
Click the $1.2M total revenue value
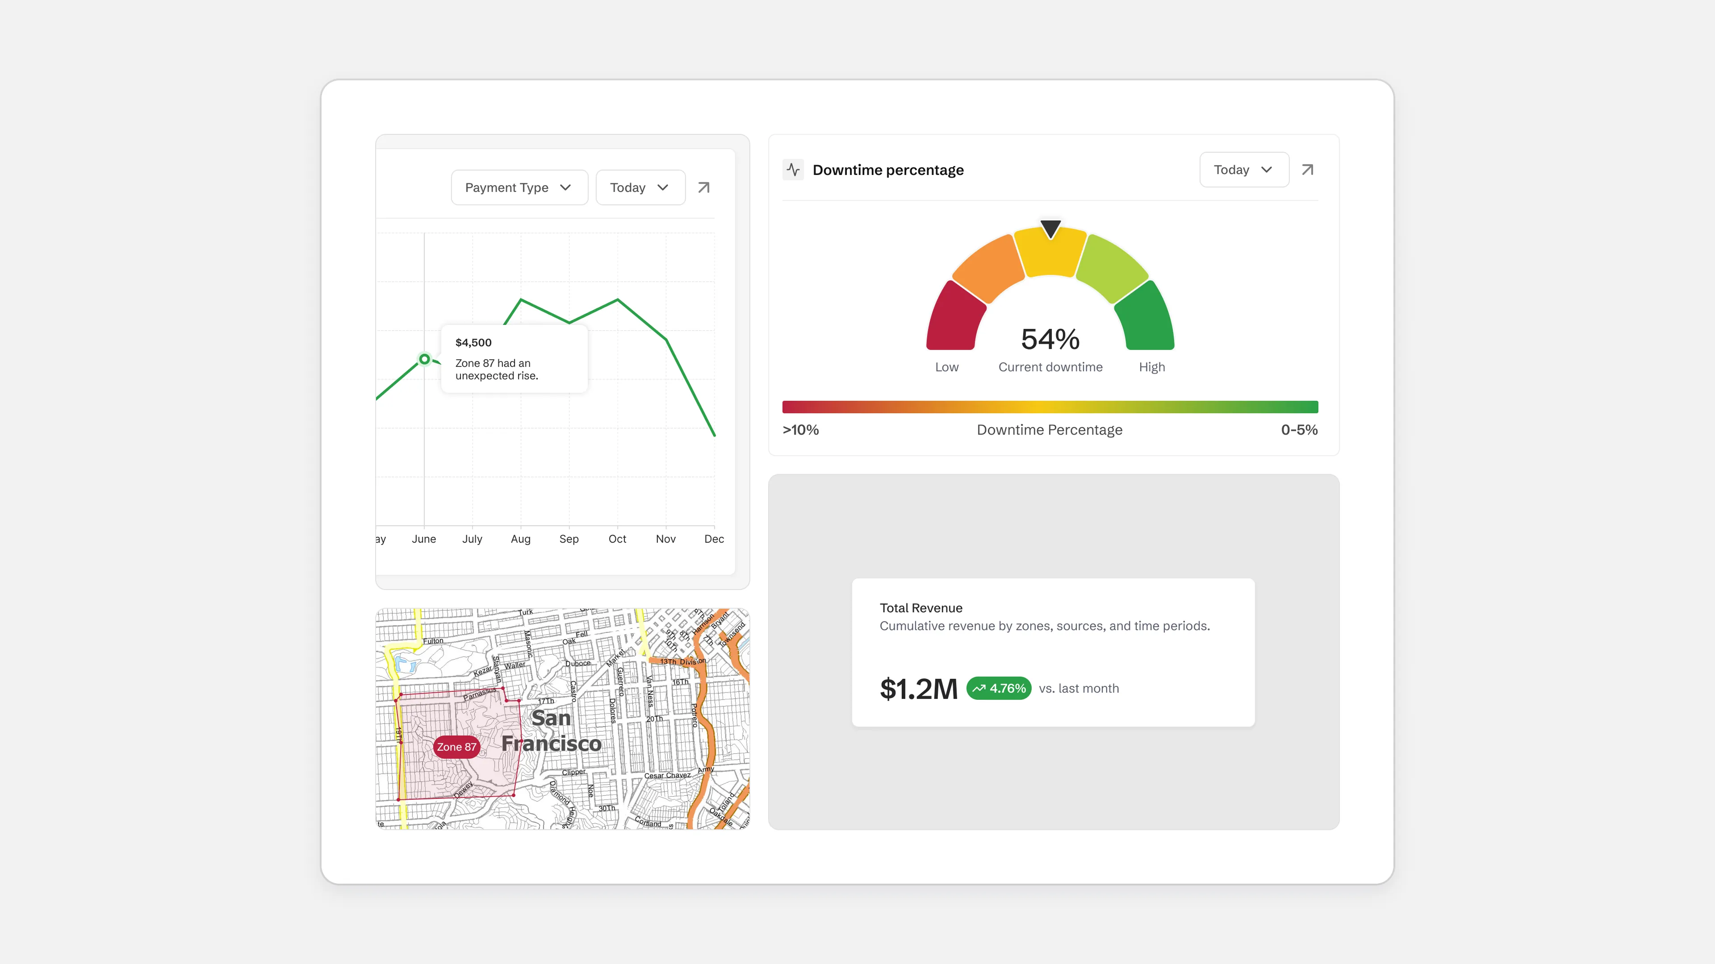coord(919,689)
